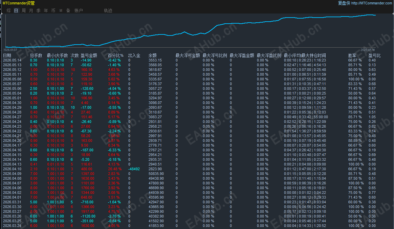This screenshot has width=394, height=229.
Task: Click the balance value 2823.90
Action: 155,169
